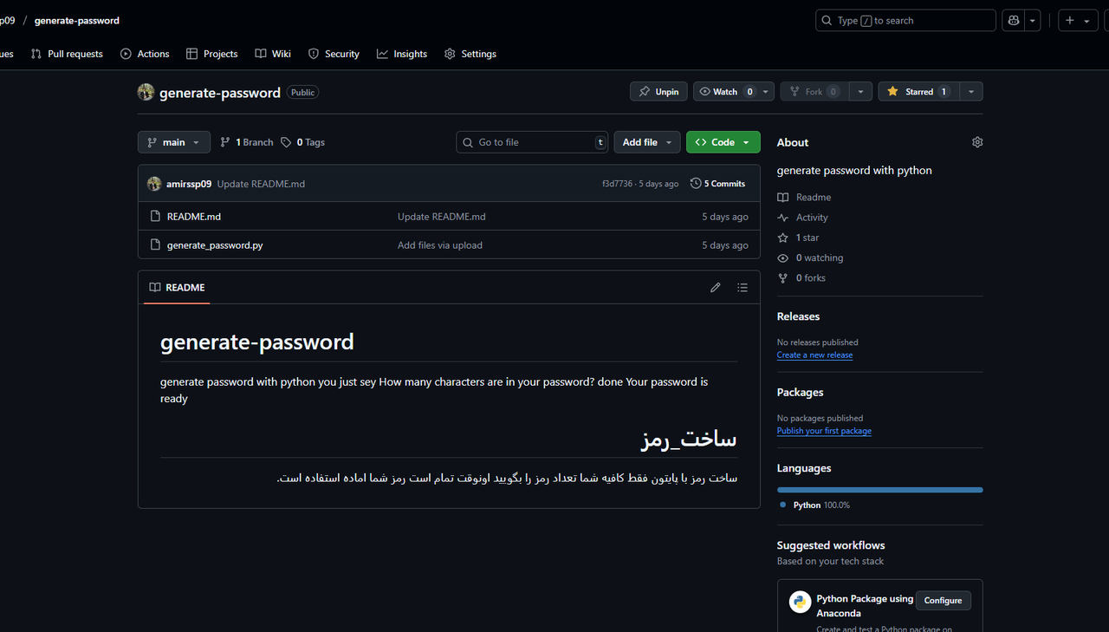Viewport: 1109px width, 632px height.
Task: Open the generate_password.py file
Action: pyautogui.click(x=215, y=245)
